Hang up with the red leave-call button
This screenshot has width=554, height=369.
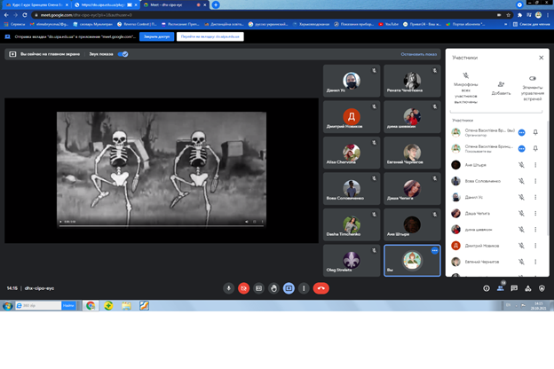click(321, 288)
